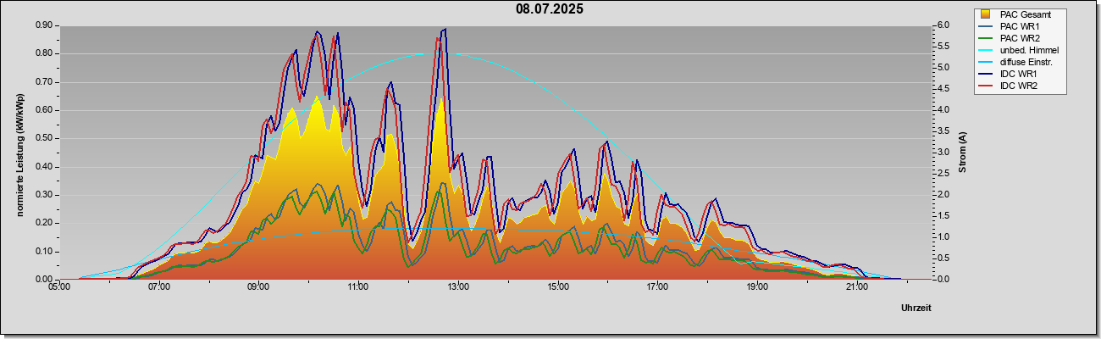The height and width of the screenshot is (339, 1101).
Task: Click the 0.90 value on power axis
Action: pos(44,25)
